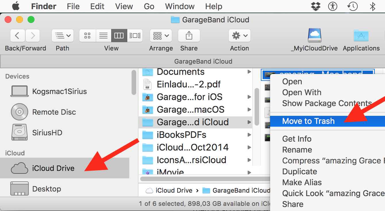Expand the Documents folder arrow

[249, 72]
